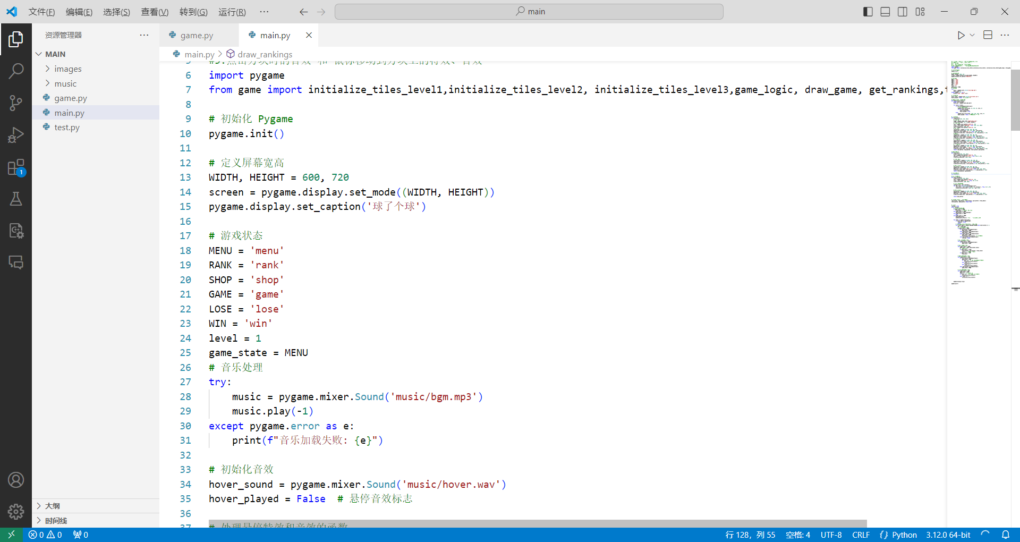
Task: Open Run and Debug view
Action: (16, 135)
